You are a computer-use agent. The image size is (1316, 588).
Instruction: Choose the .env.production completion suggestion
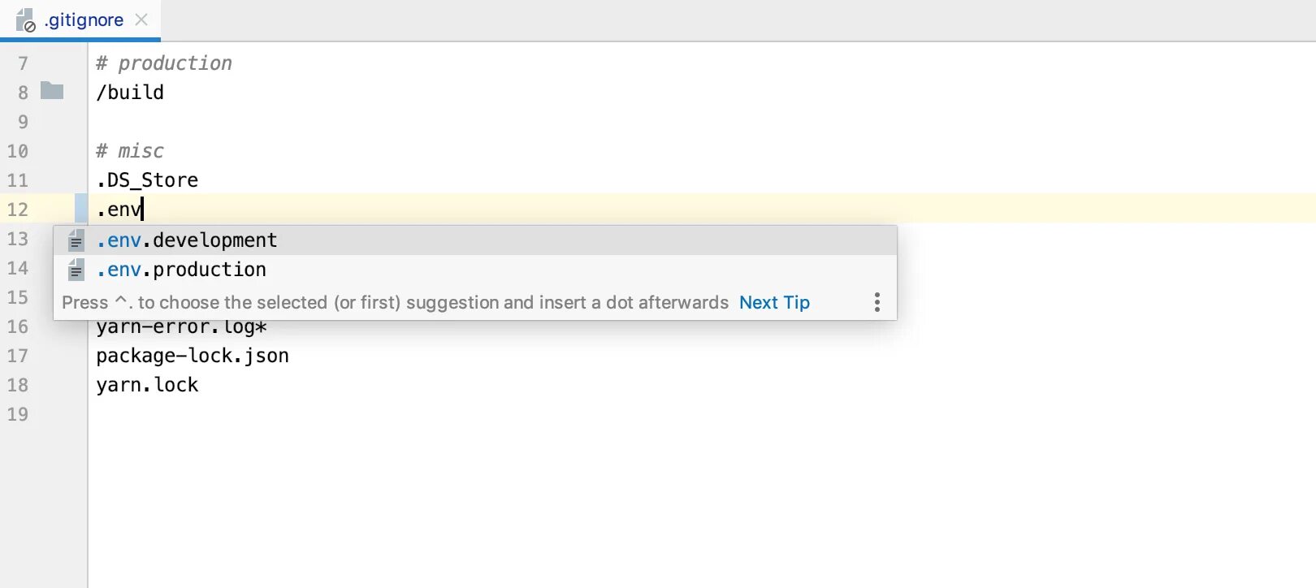coord(181,270)
